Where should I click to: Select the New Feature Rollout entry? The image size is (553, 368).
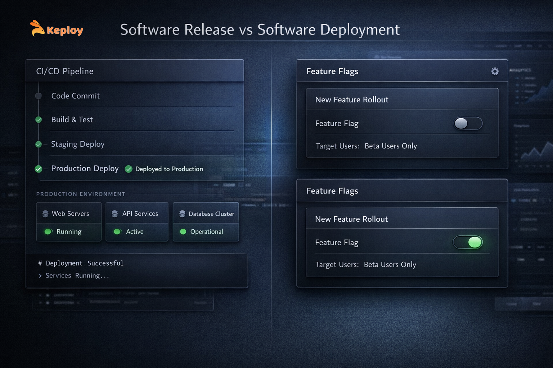pyautogui.click(x=352, y=100)
